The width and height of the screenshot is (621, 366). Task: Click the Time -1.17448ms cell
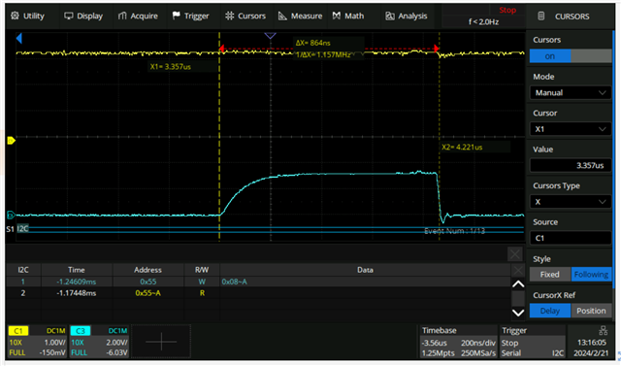(77, 293)
